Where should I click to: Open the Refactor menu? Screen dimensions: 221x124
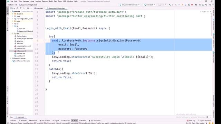click(45, 1)
